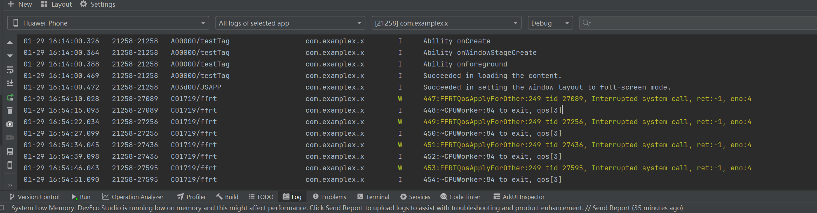Click the log line 448:~CPUWorker:84 to exit
This screenshot has height=213, width=817.
[492, 111]
